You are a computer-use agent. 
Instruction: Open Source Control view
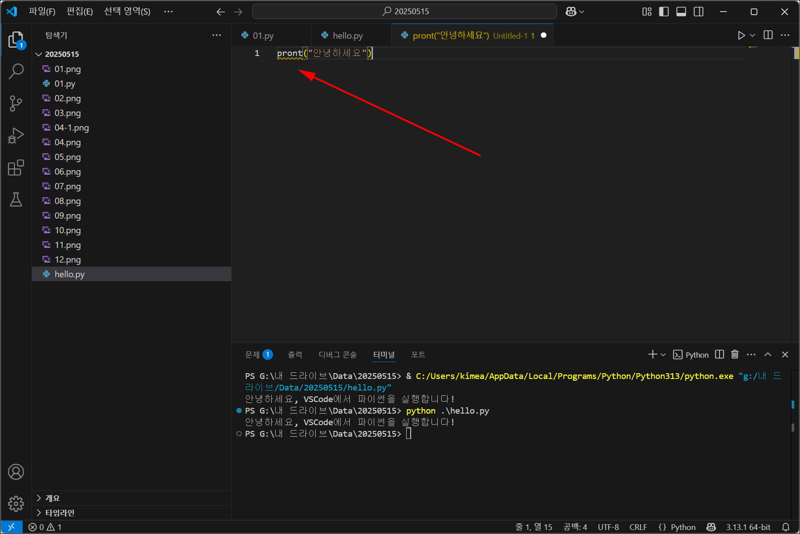tap(16, 103)
